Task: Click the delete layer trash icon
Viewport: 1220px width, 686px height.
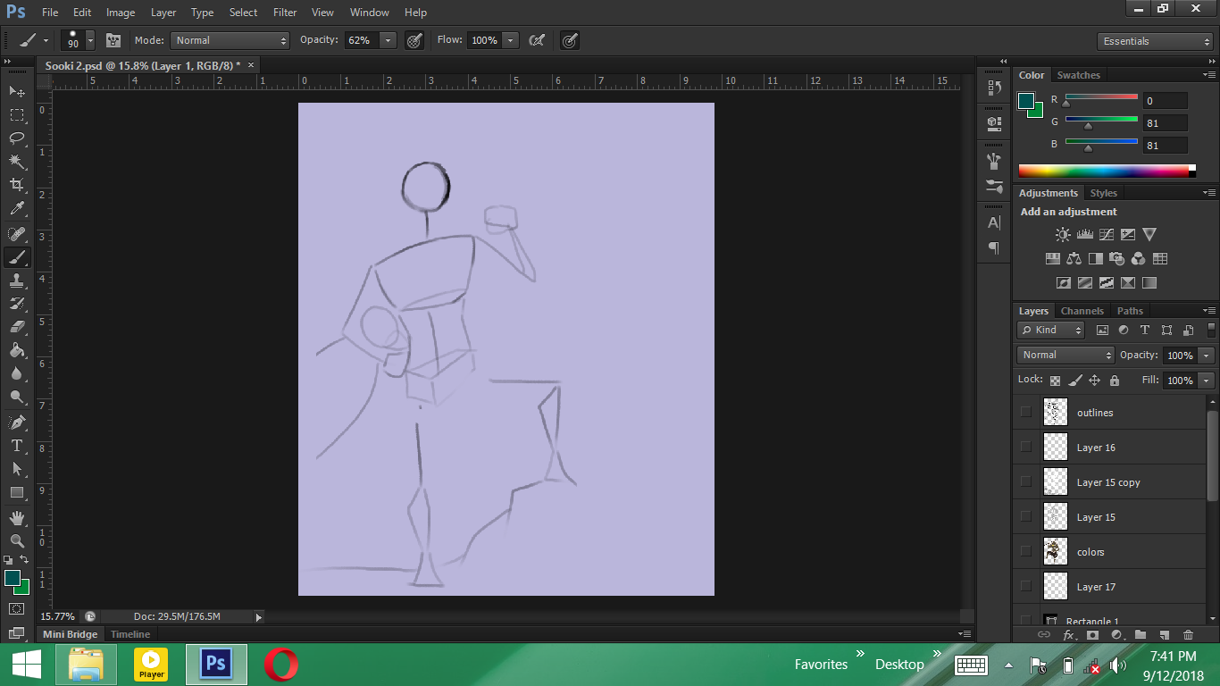Action: click(x=1188, y=635)
